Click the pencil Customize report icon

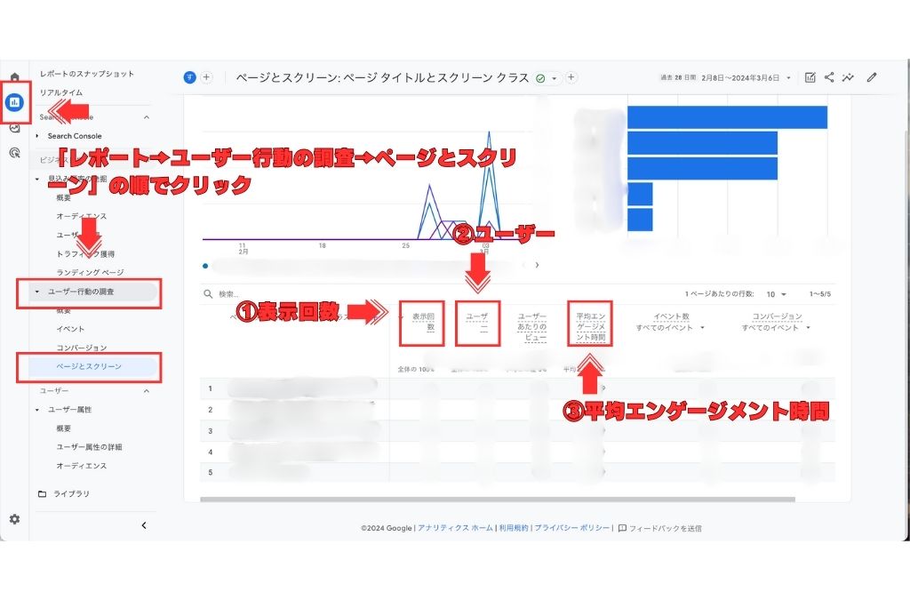[x=872, y=77]
